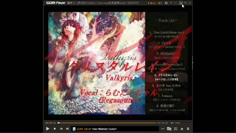
Task: Mute audio using the speaker icon
Action: (x=172, y=123)
